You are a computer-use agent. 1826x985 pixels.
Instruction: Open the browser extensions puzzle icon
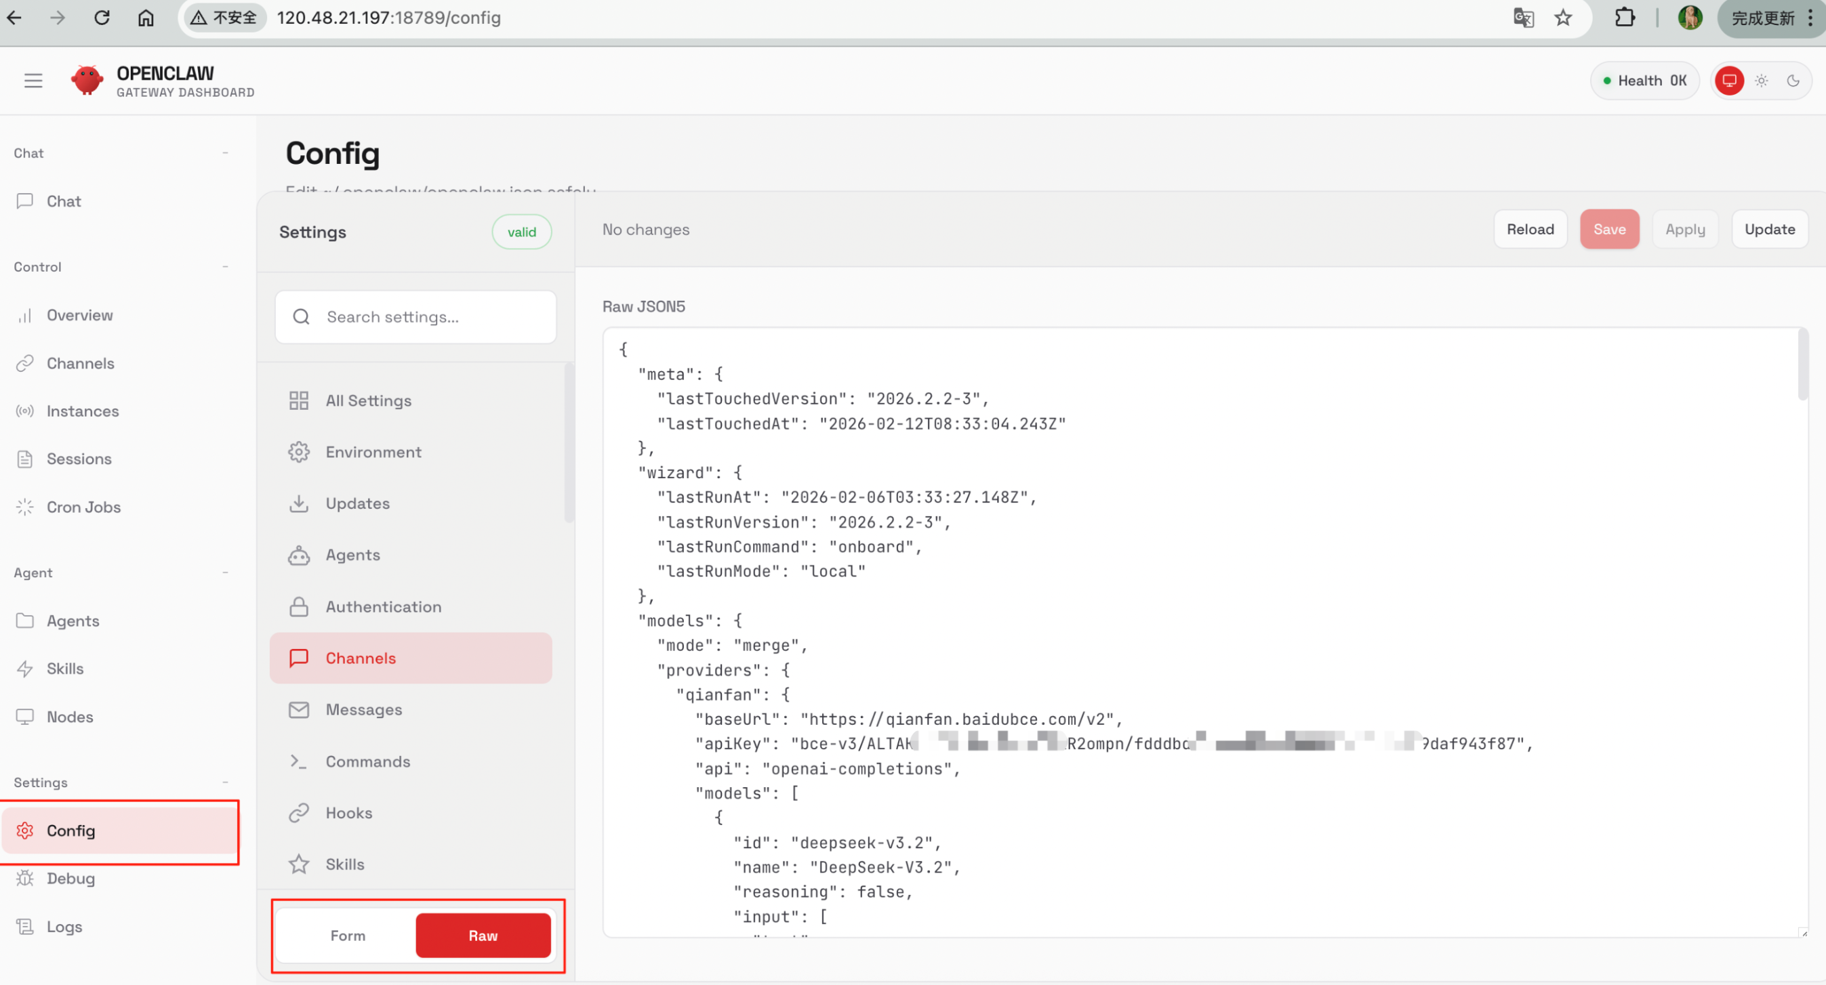tap(1625, 18)
